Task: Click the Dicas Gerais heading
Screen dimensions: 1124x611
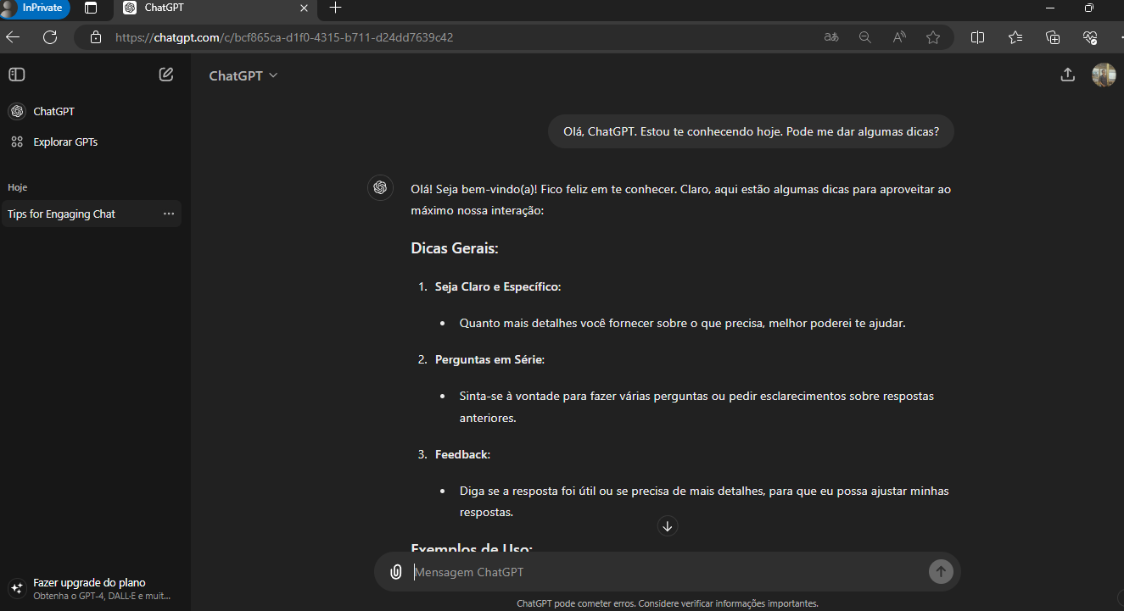Action: point(454,248)
